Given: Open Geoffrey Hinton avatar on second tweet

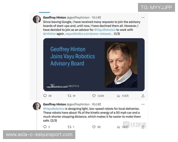Looking at the screenshot, I should pyautogui.click(x=37, y=106).
